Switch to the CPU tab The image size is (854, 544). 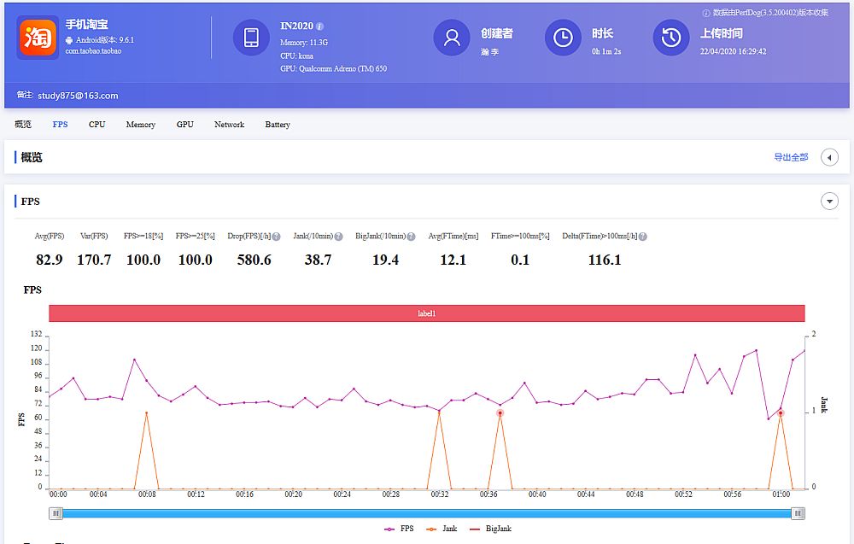(x=96, y=124)
